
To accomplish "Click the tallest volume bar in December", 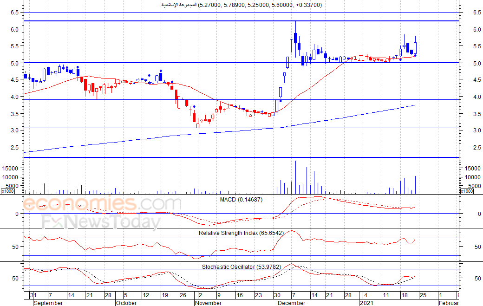I will (x=295, y=177).
